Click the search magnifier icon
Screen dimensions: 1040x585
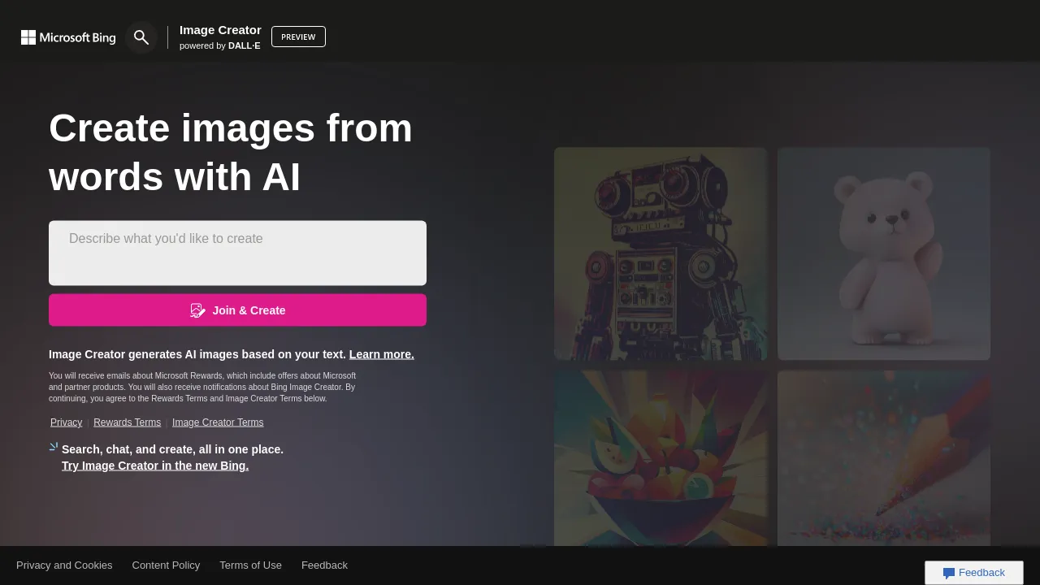coord(141,37)
